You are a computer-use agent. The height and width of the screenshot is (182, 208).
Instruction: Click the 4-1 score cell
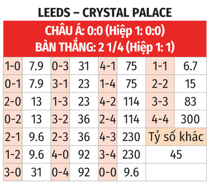pyautogui.click(x=107, y=66)
